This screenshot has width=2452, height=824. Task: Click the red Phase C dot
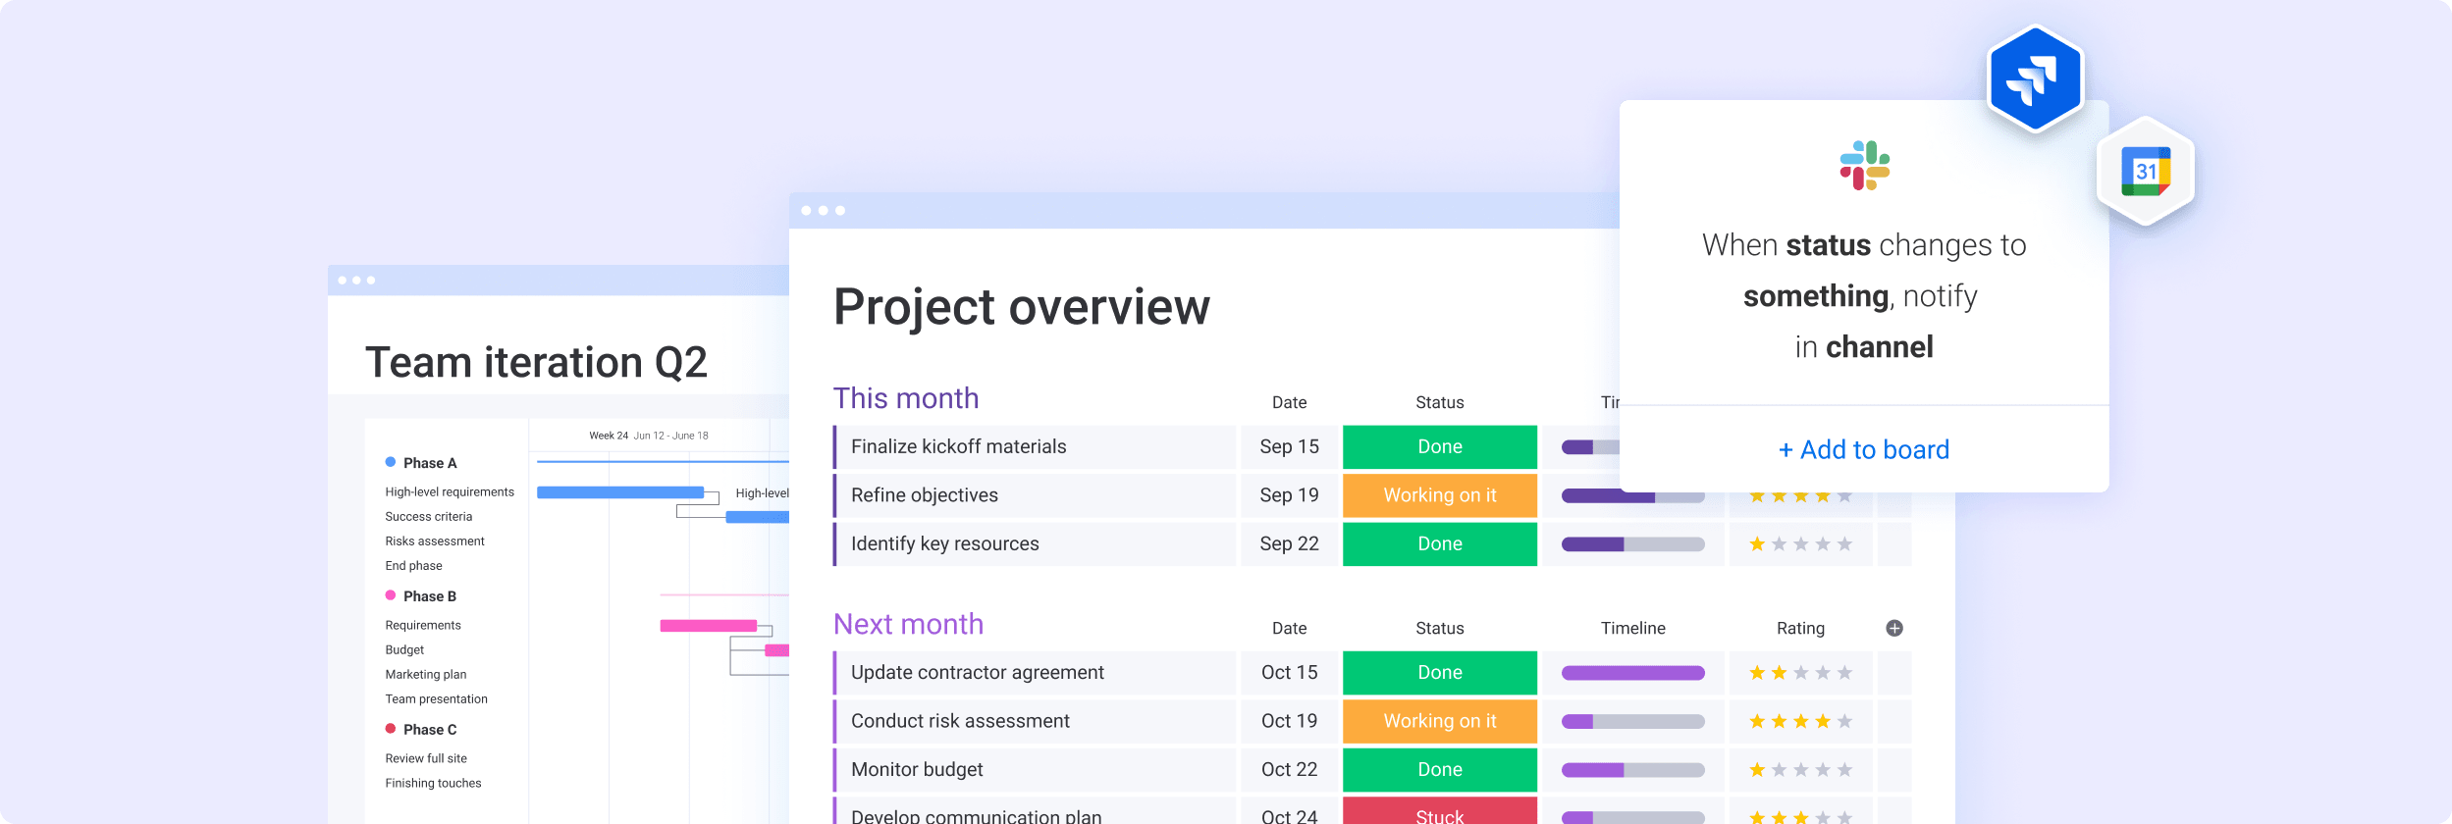coord(391,729)
